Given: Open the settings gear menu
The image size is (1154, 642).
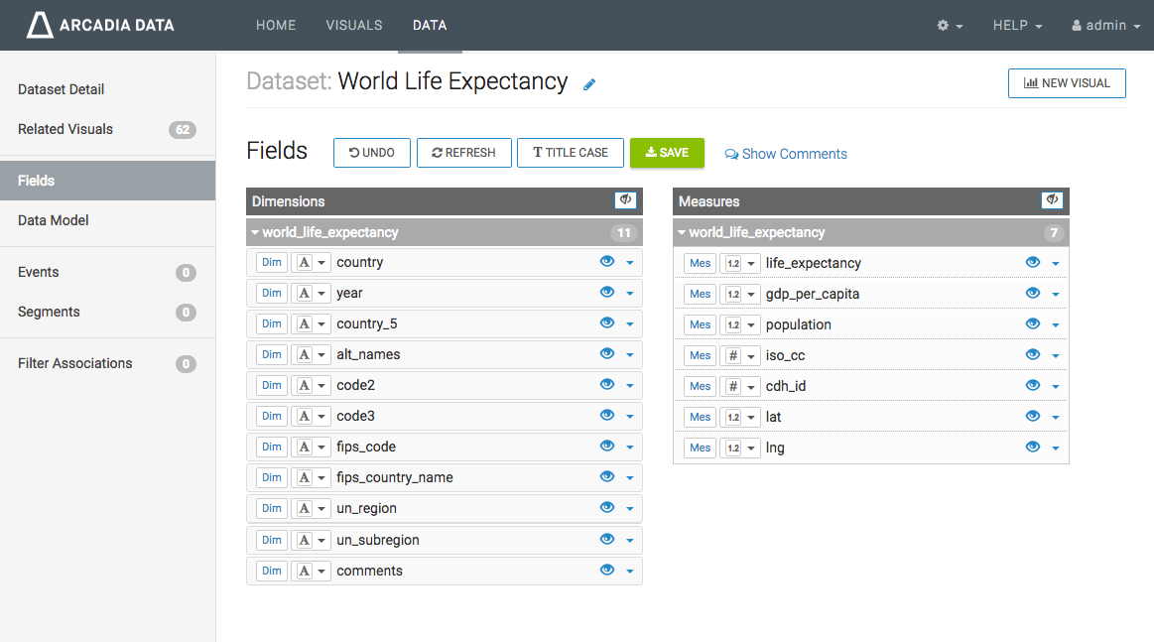Looking at the screenshot, I should point(950,26).
